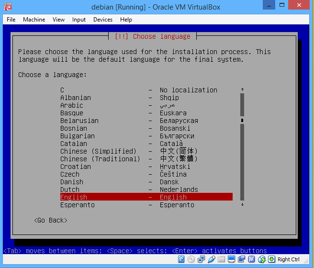Select Arabic in the language list
Viewport: 314px width, 268px height.
click(x=146, y=105)
